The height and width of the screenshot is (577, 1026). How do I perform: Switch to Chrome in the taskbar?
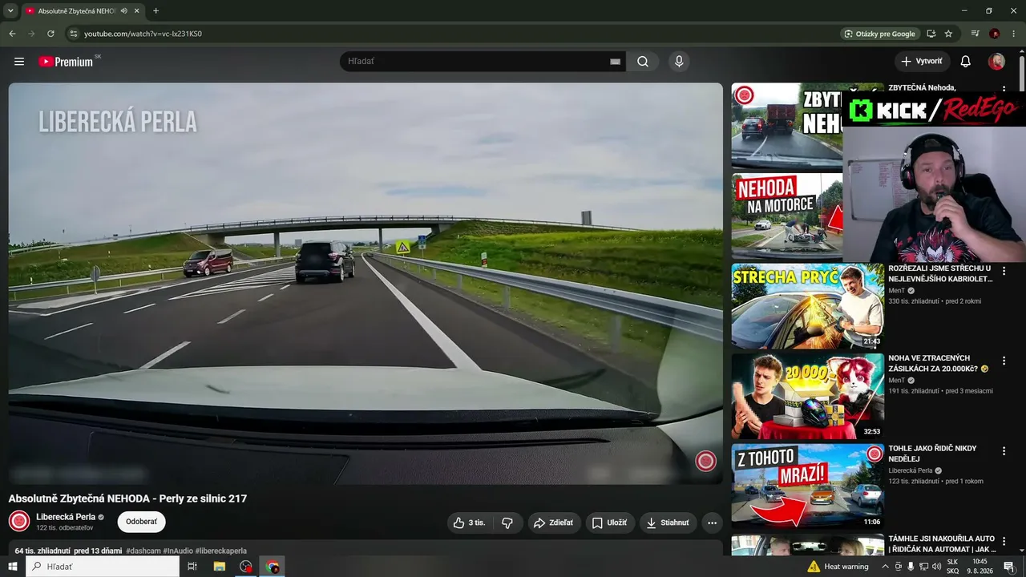(x=273, y=567)
